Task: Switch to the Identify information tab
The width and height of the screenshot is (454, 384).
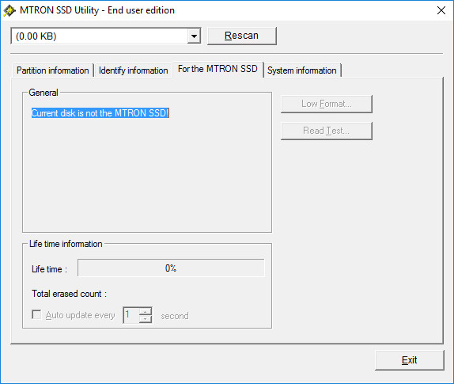Action: click(x=133, y=70)
